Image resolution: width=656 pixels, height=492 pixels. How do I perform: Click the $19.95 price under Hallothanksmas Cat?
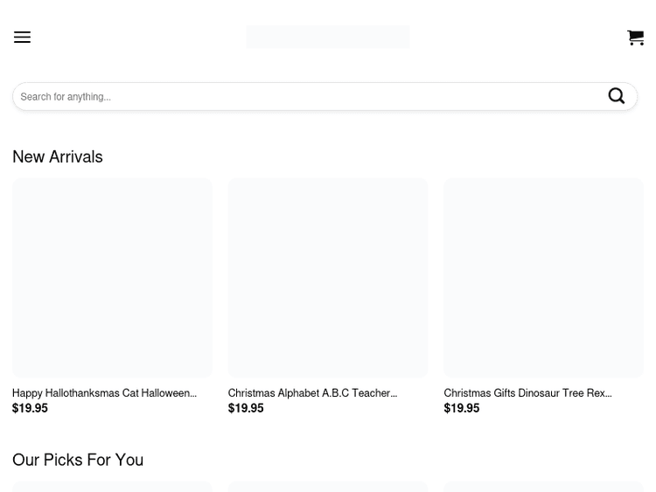[x=30, y=408]
